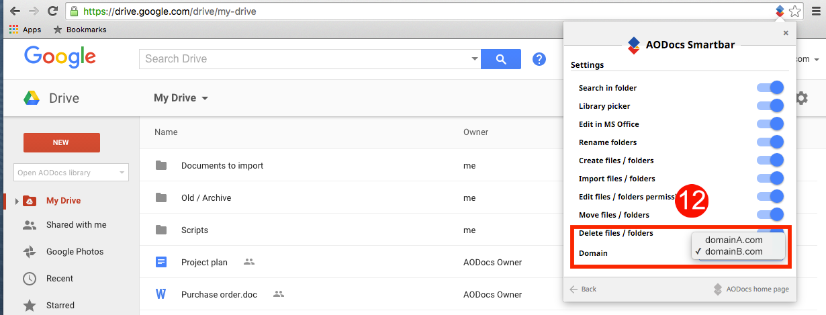Click the Project plan document icon

point(161,262)
